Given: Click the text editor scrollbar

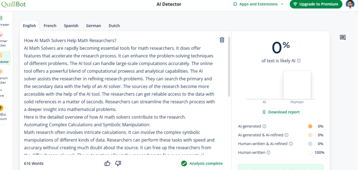Looking at the screenshot, I should pyautogui.click(x=229, y=67).
